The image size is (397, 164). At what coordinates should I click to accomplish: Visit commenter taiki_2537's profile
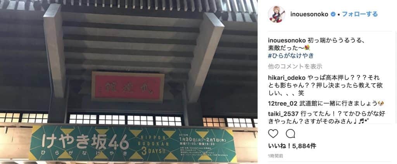point(283,114)
